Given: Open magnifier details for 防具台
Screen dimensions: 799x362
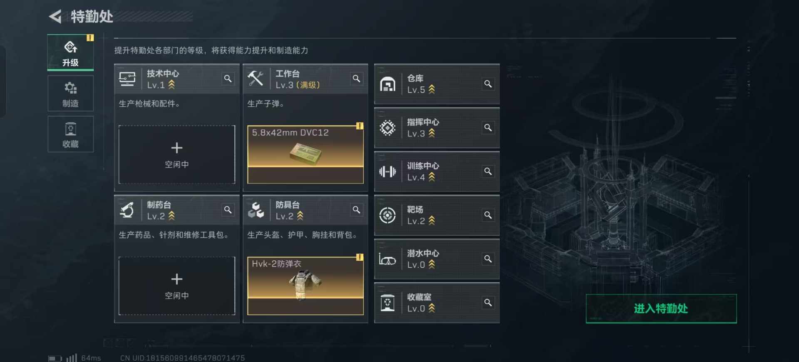Looking at the screenshot, I should point(356,210).
